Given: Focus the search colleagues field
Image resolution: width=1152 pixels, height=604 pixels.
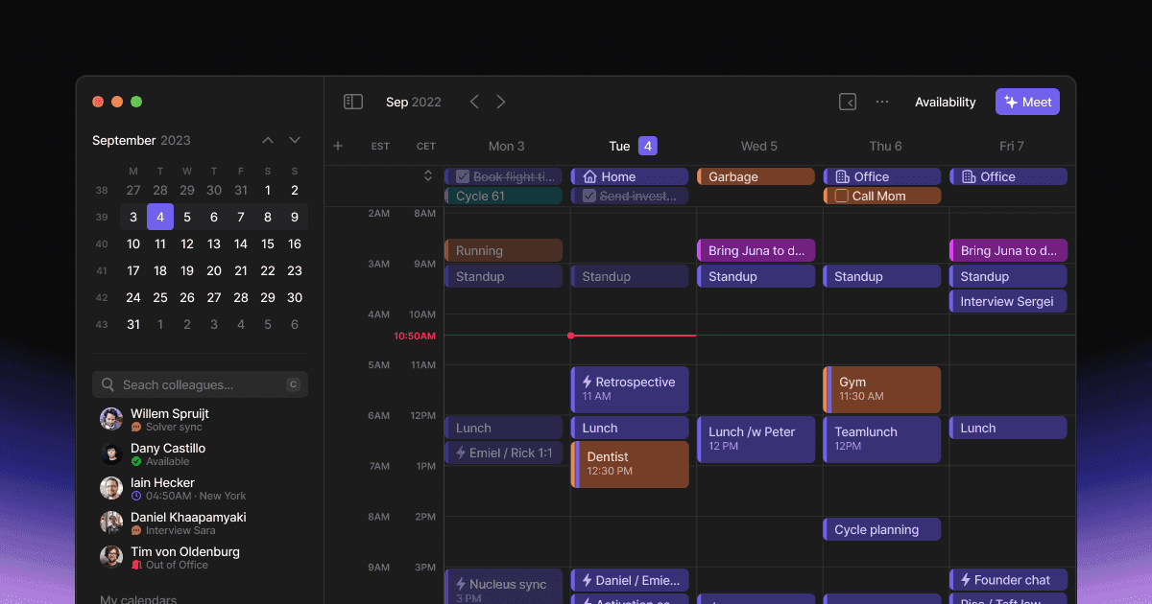Looking at the screenshot, I should [200, 384].
